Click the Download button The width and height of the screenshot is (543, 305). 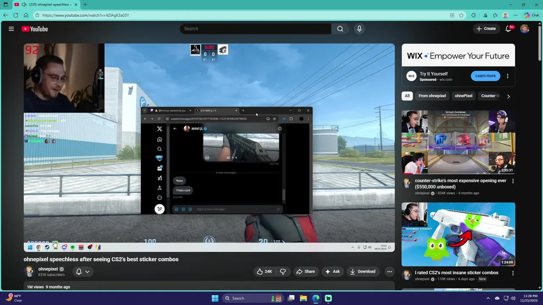(363, 272)
